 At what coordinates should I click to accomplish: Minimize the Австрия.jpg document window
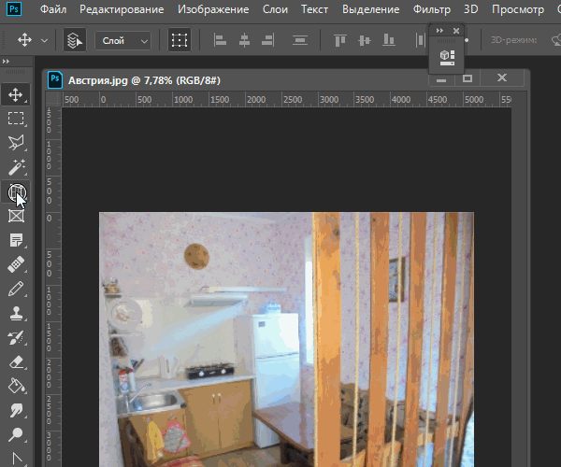point(441,79)
